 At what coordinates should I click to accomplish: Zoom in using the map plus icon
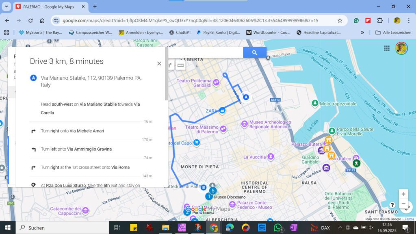(x=403, y=194)
